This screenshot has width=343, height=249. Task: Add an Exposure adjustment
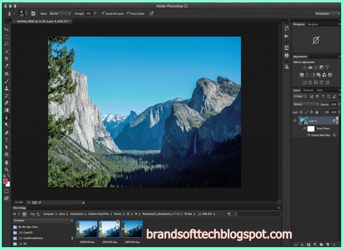pos(322,67)
